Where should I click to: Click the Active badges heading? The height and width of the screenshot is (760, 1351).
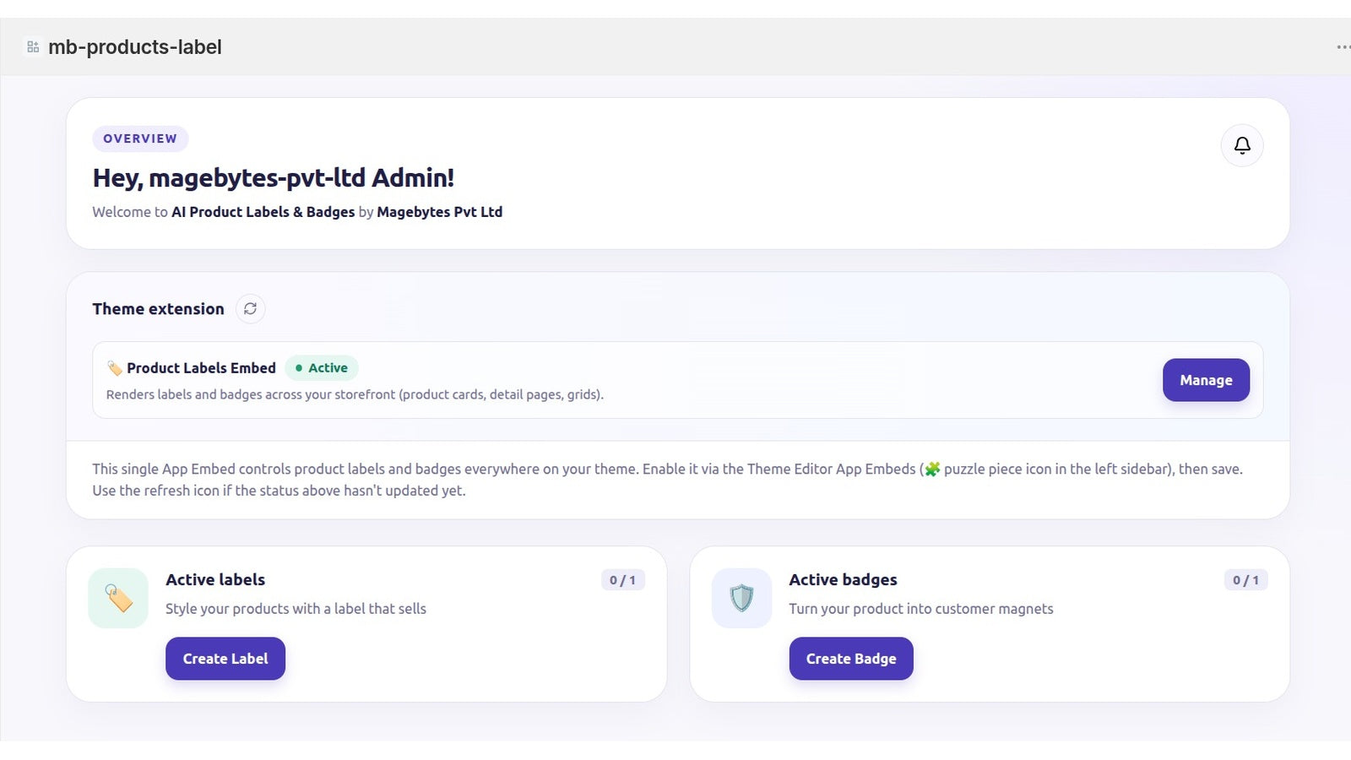pos(843,580)
